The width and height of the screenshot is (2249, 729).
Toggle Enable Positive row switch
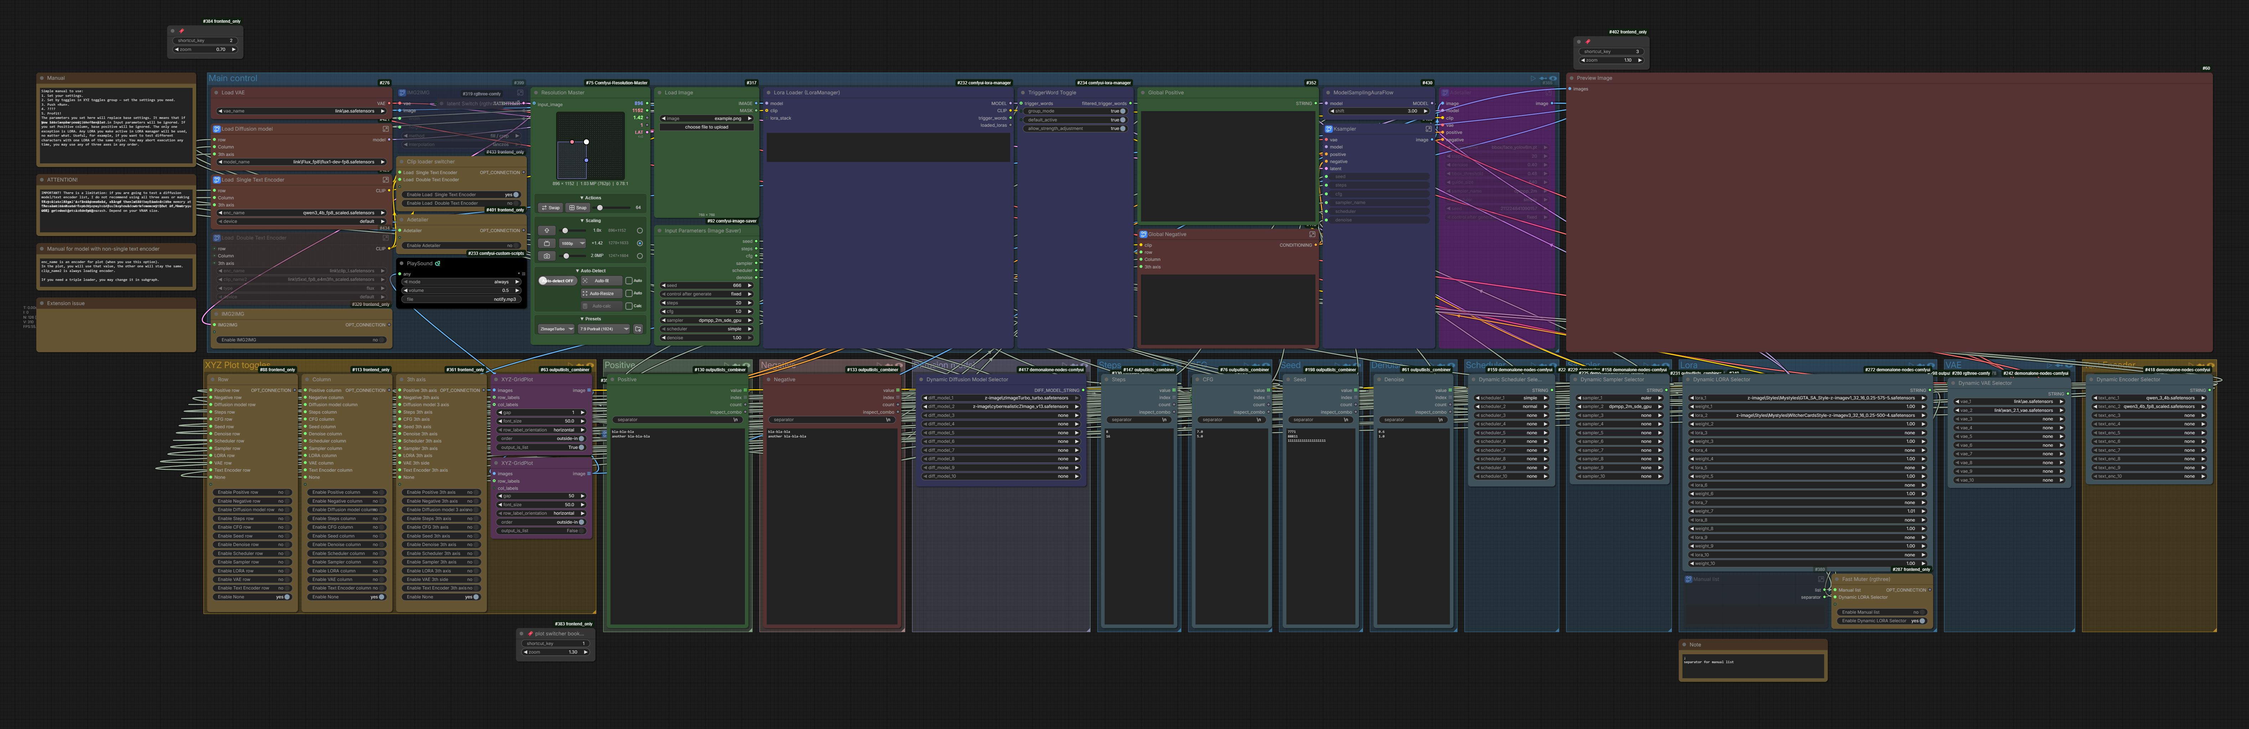point(252,492)
